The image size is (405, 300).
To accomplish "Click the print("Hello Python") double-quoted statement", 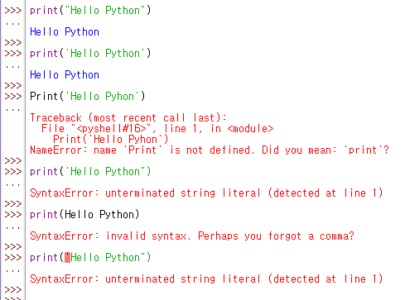I will (90, 11).
